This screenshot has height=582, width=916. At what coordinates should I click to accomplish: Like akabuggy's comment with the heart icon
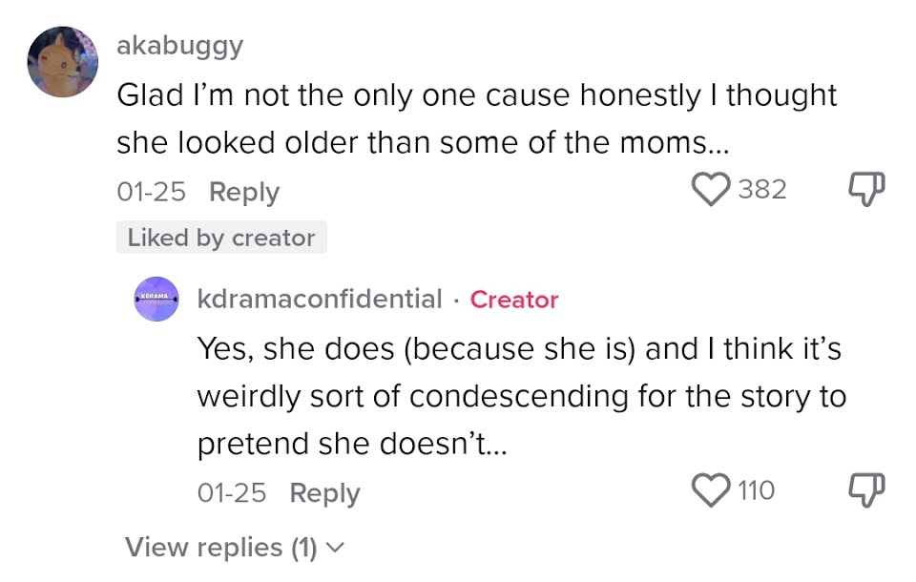click(x=709, y=189)
